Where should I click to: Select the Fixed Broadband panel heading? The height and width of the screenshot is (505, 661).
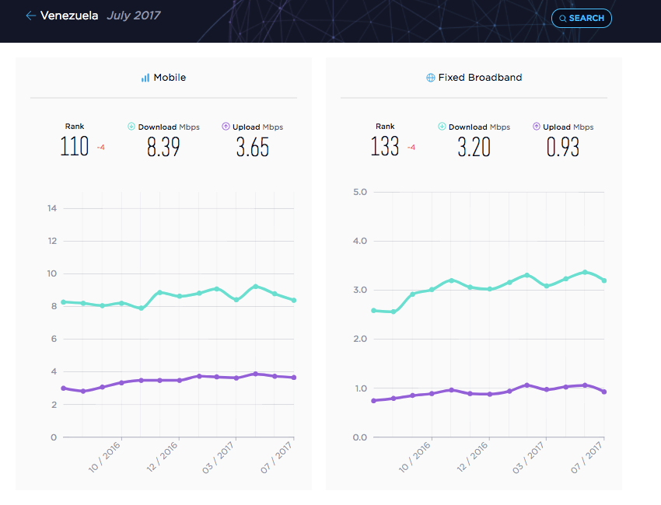tap(480, 78)
